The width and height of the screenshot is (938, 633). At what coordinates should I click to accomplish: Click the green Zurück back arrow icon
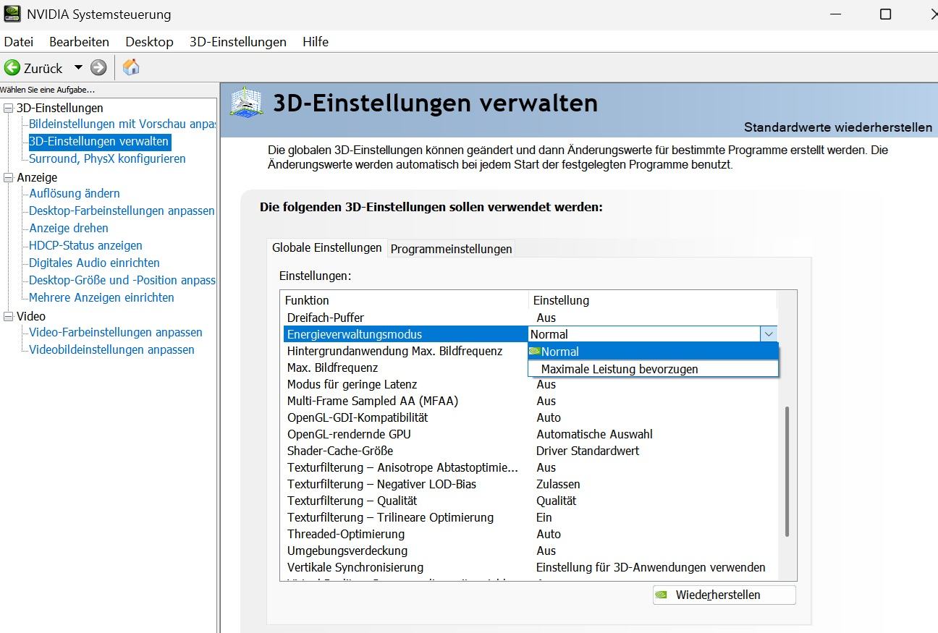point(12,68)
